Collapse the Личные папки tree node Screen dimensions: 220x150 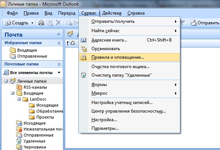pyautogui.click(x=6, y=81)
